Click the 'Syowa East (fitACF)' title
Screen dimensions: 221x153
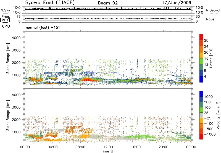pyautogui.click(x=50, y=3)
